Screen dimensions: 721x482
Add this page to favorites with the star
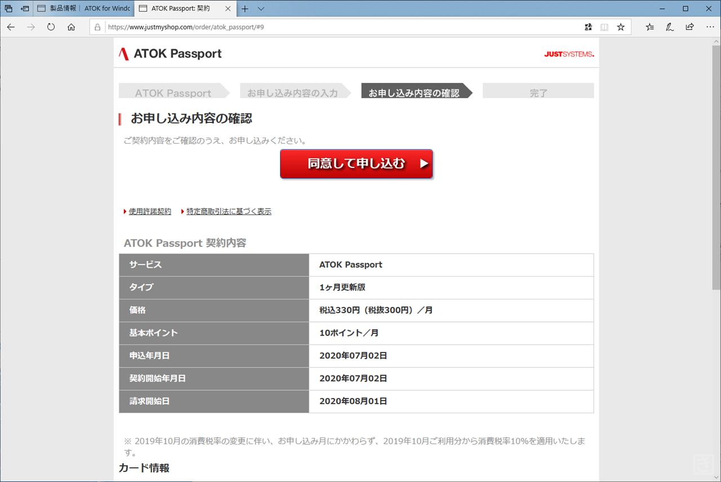point(621,27)
